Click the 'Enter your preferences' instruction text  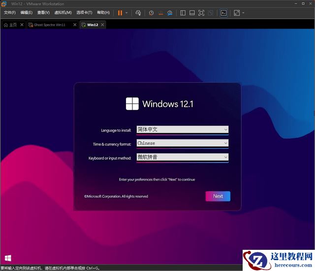pyautogui.click(x=157, y=179)
